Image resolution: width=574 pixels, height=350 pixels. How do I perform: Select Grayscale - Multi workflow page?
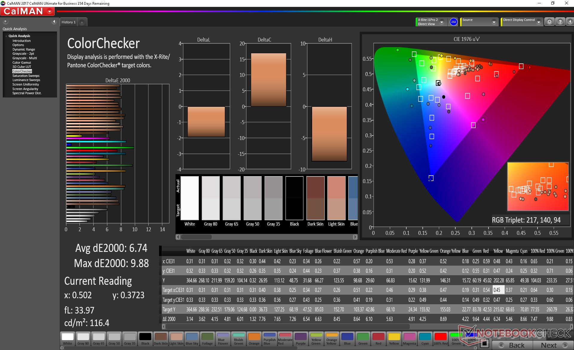click(x=25, y=58)
